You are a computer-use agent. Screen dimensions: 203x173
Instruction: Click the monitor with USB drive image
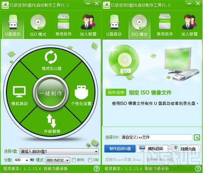[181, 64]
